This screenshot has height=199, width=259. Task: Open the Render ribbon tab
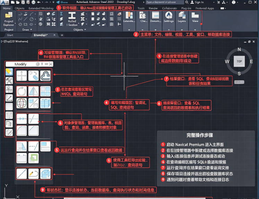(153, 8)
